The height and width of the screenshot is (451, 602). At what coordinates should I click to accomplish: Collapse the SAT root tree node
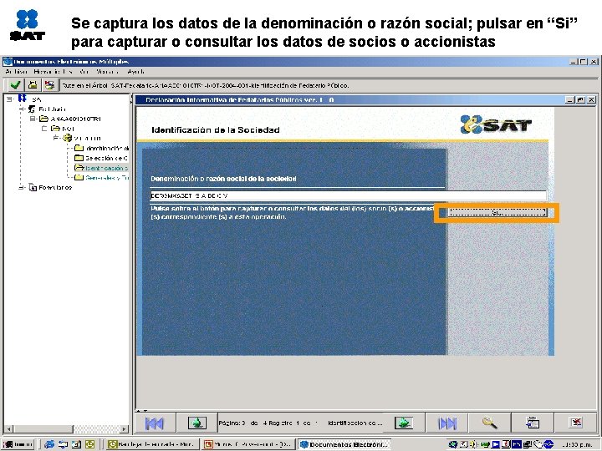tap(9, 99)
